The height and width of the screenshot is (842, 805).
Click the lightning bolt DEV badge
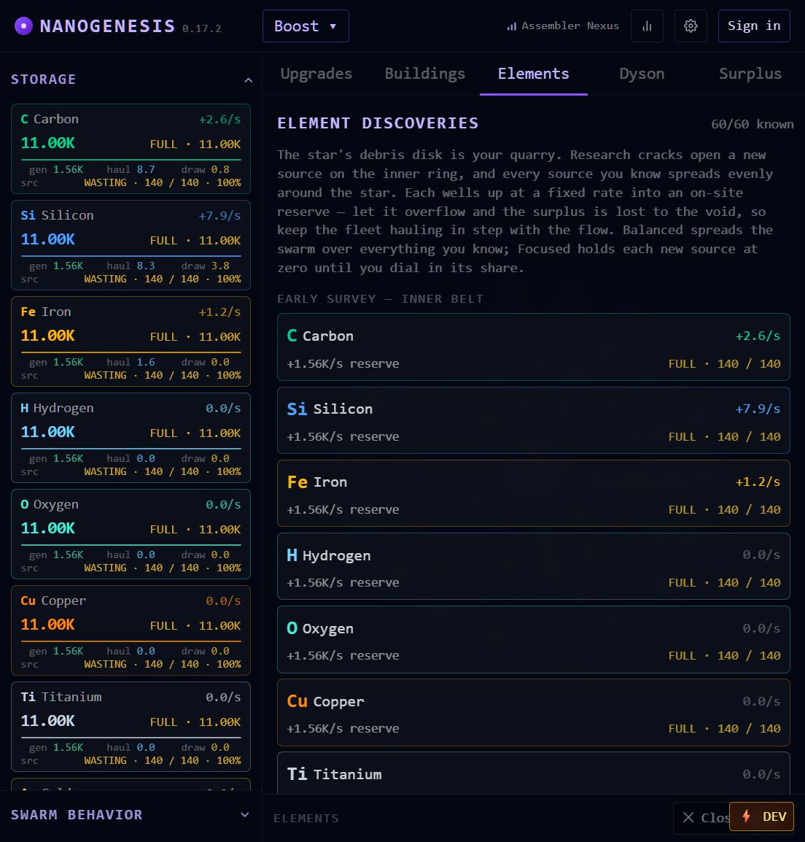click(x=761, y=816)
